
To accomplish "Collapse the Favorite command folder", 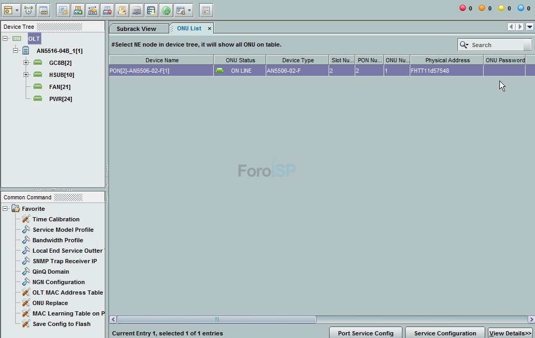I will click(x=5, y=209).
